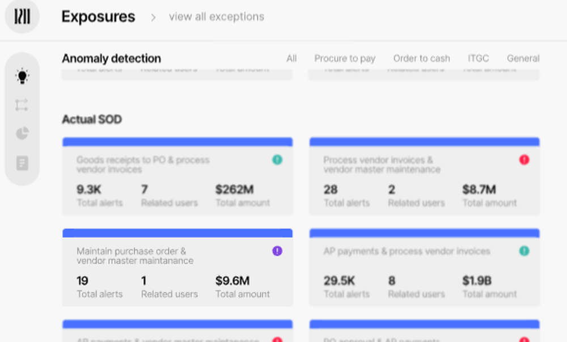Open the document reports sidebar icon

pos(22,163)
